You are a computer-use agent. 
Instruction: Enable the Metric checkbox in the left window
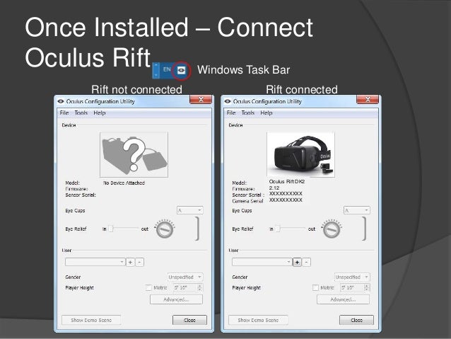(x=148, y=288)
